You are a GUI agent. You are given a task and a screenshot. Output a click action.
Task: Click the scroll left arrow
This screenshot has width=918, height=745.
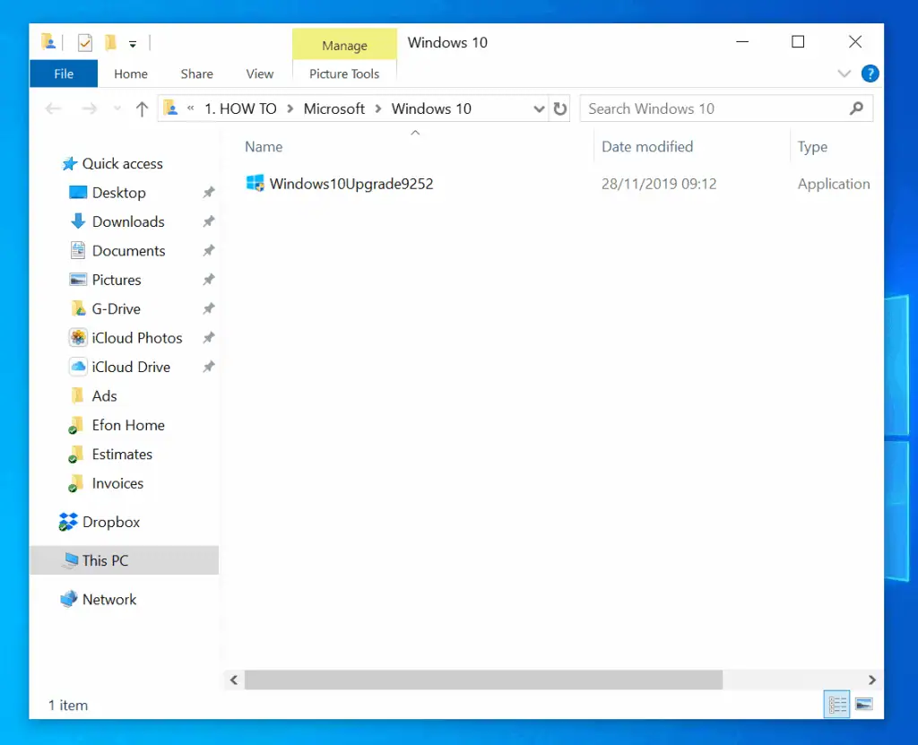click(234, 680)
